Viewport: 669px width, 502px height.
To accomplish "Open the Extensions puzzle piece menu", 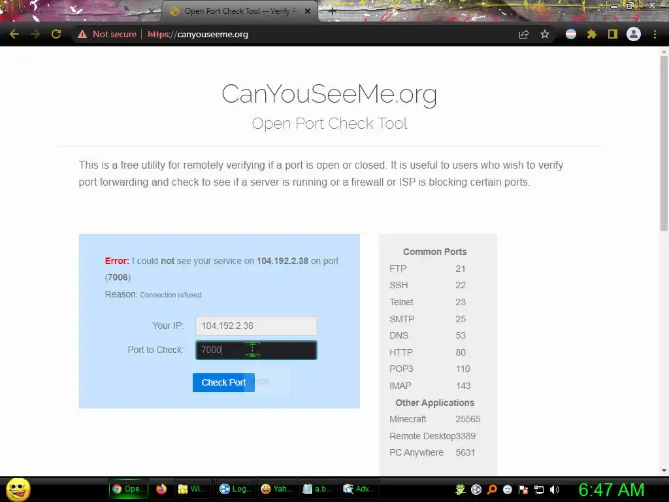I will (591, 34).
